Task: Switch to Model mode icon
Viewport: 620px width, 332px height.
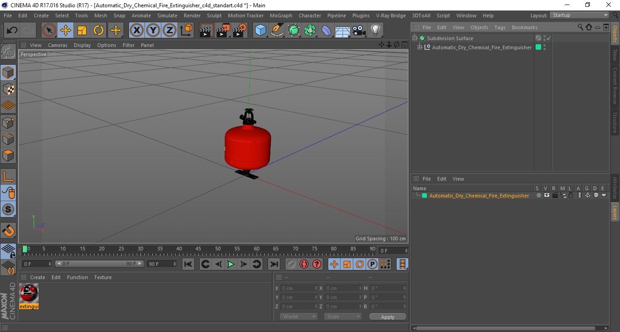Action: point(8,73)
